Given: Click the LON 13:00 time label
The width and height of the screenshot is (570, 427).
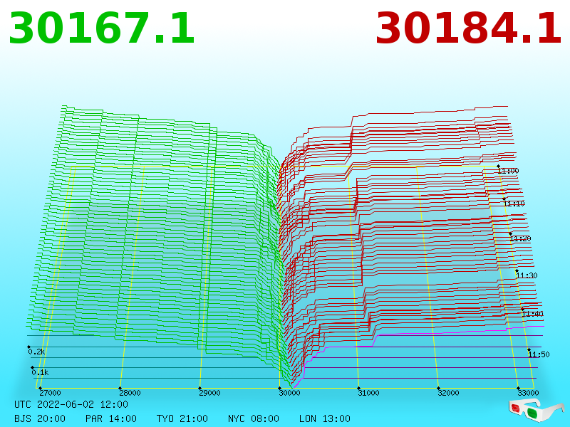Looking at the screenshot, I should pyautogui.click(x=325, y=418).
